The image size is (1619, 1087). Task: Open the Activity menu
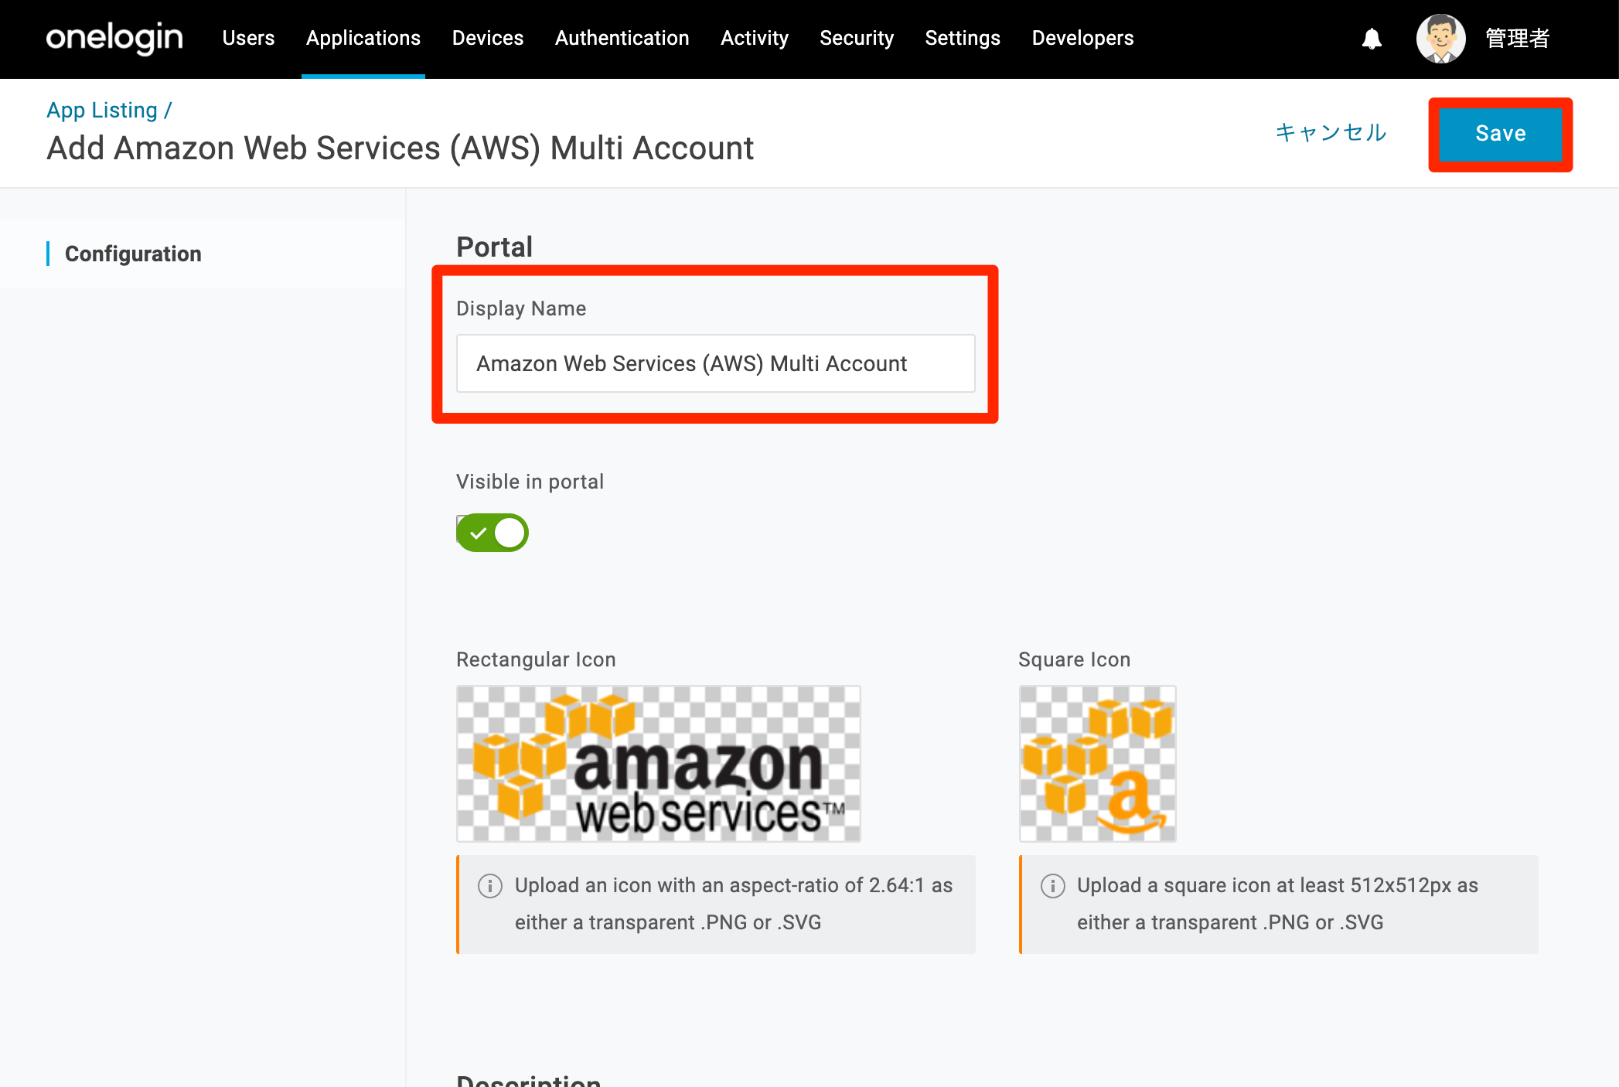point(755,38)
